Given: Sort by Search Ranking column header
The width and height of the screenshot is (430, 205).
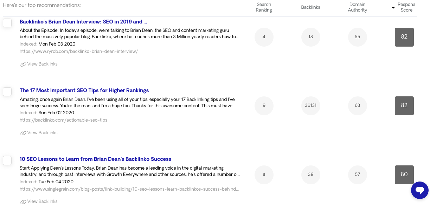Looking at the screenshot, I should coord(264,7).
